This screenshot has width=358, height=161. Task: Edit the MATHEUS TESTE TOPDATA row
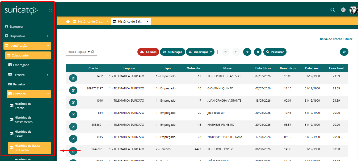(73, 139)
